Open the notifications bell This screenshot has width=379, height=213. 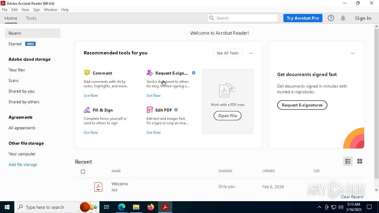343,18
